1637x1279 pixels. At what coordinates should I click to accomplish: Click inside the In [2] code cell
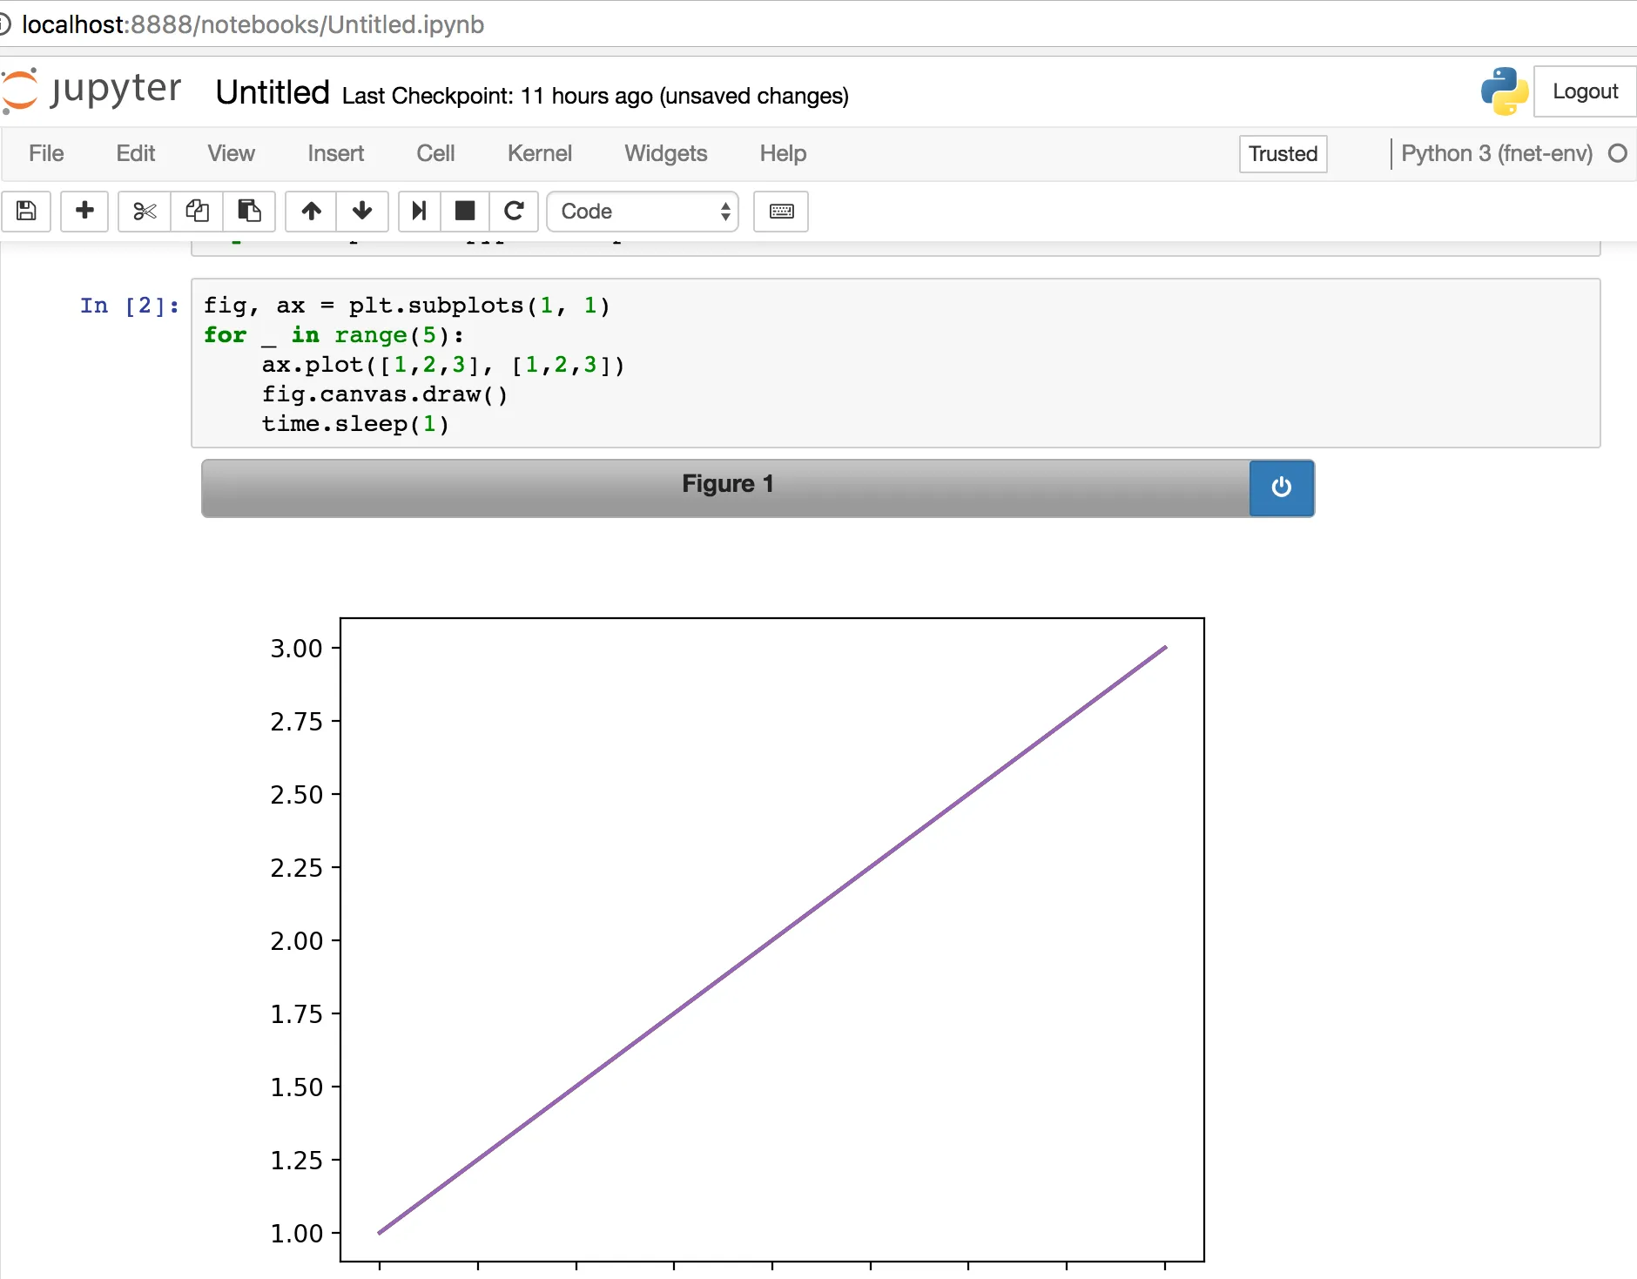pyautogui.click(x=895, y=363)
